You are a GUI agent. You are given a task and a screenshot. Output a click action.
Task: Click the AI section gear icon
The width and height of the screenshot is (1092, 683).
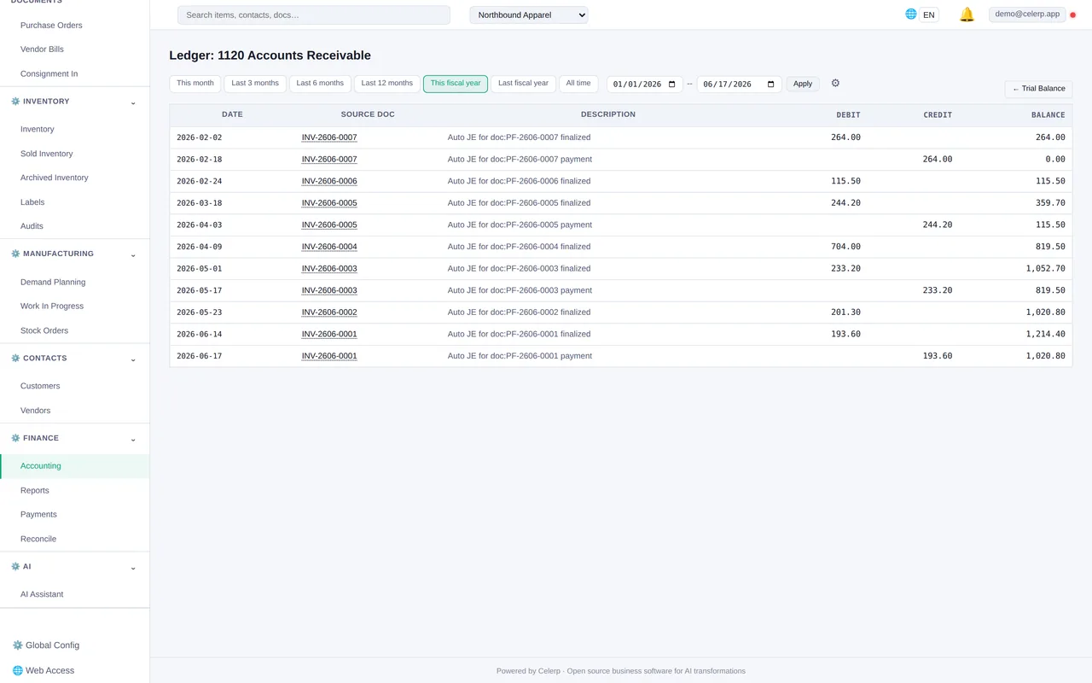tap(15, 567)
